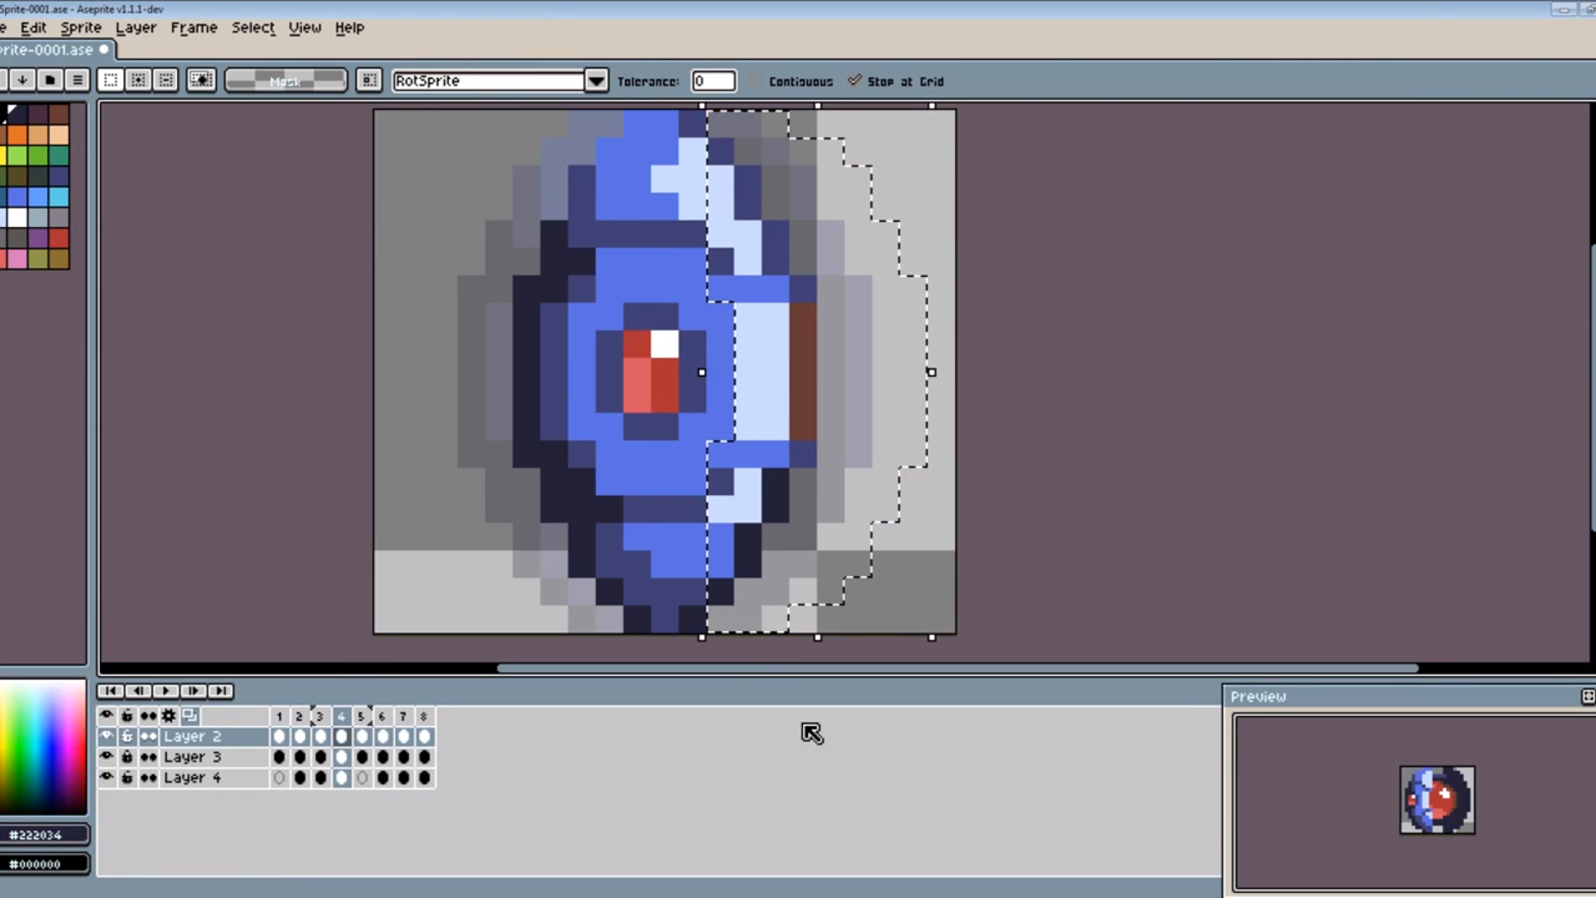The height and width of the screenshot is (898, 1596).
Task: Click the down-arrow icon above the palette
Action: 22,80
